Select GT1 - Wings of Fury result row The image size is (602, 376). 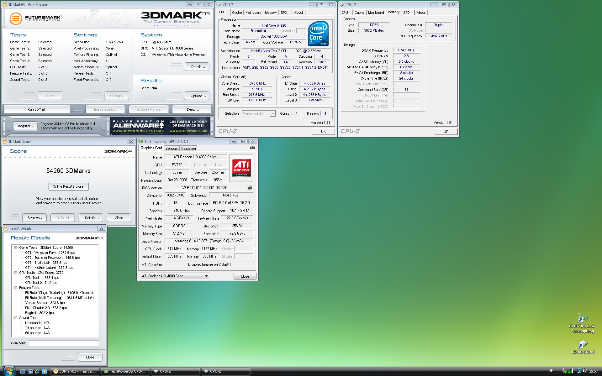click(50, 253)
